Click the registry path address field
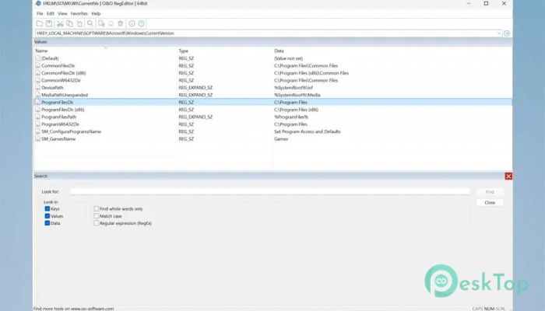The width and height of the screenshot is (545, 311). tap(266, 33)
